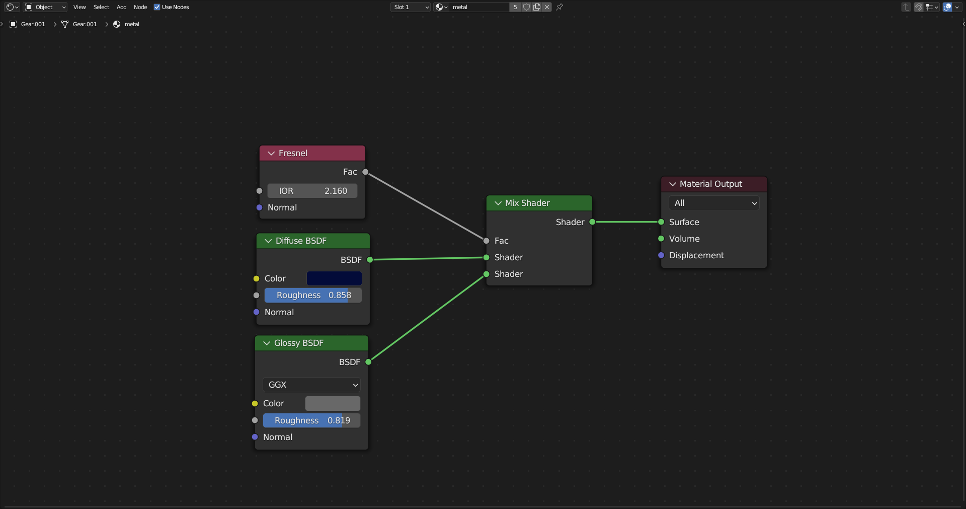Click the Glossy BSDF Normal socket
Screen dimensions: 966x509
coord(255,437)
